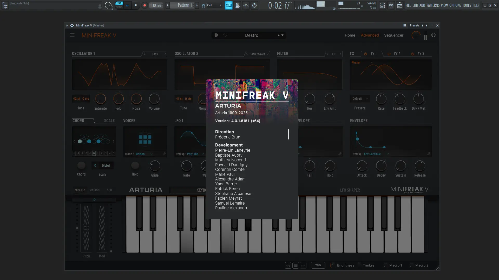The width and height of the screenshot is (499, 280).
Task: Click the Oscillator 1 Volume knob
Action: (154, 99)
